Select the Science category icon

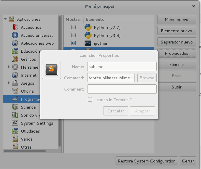(x=15, y=107)
